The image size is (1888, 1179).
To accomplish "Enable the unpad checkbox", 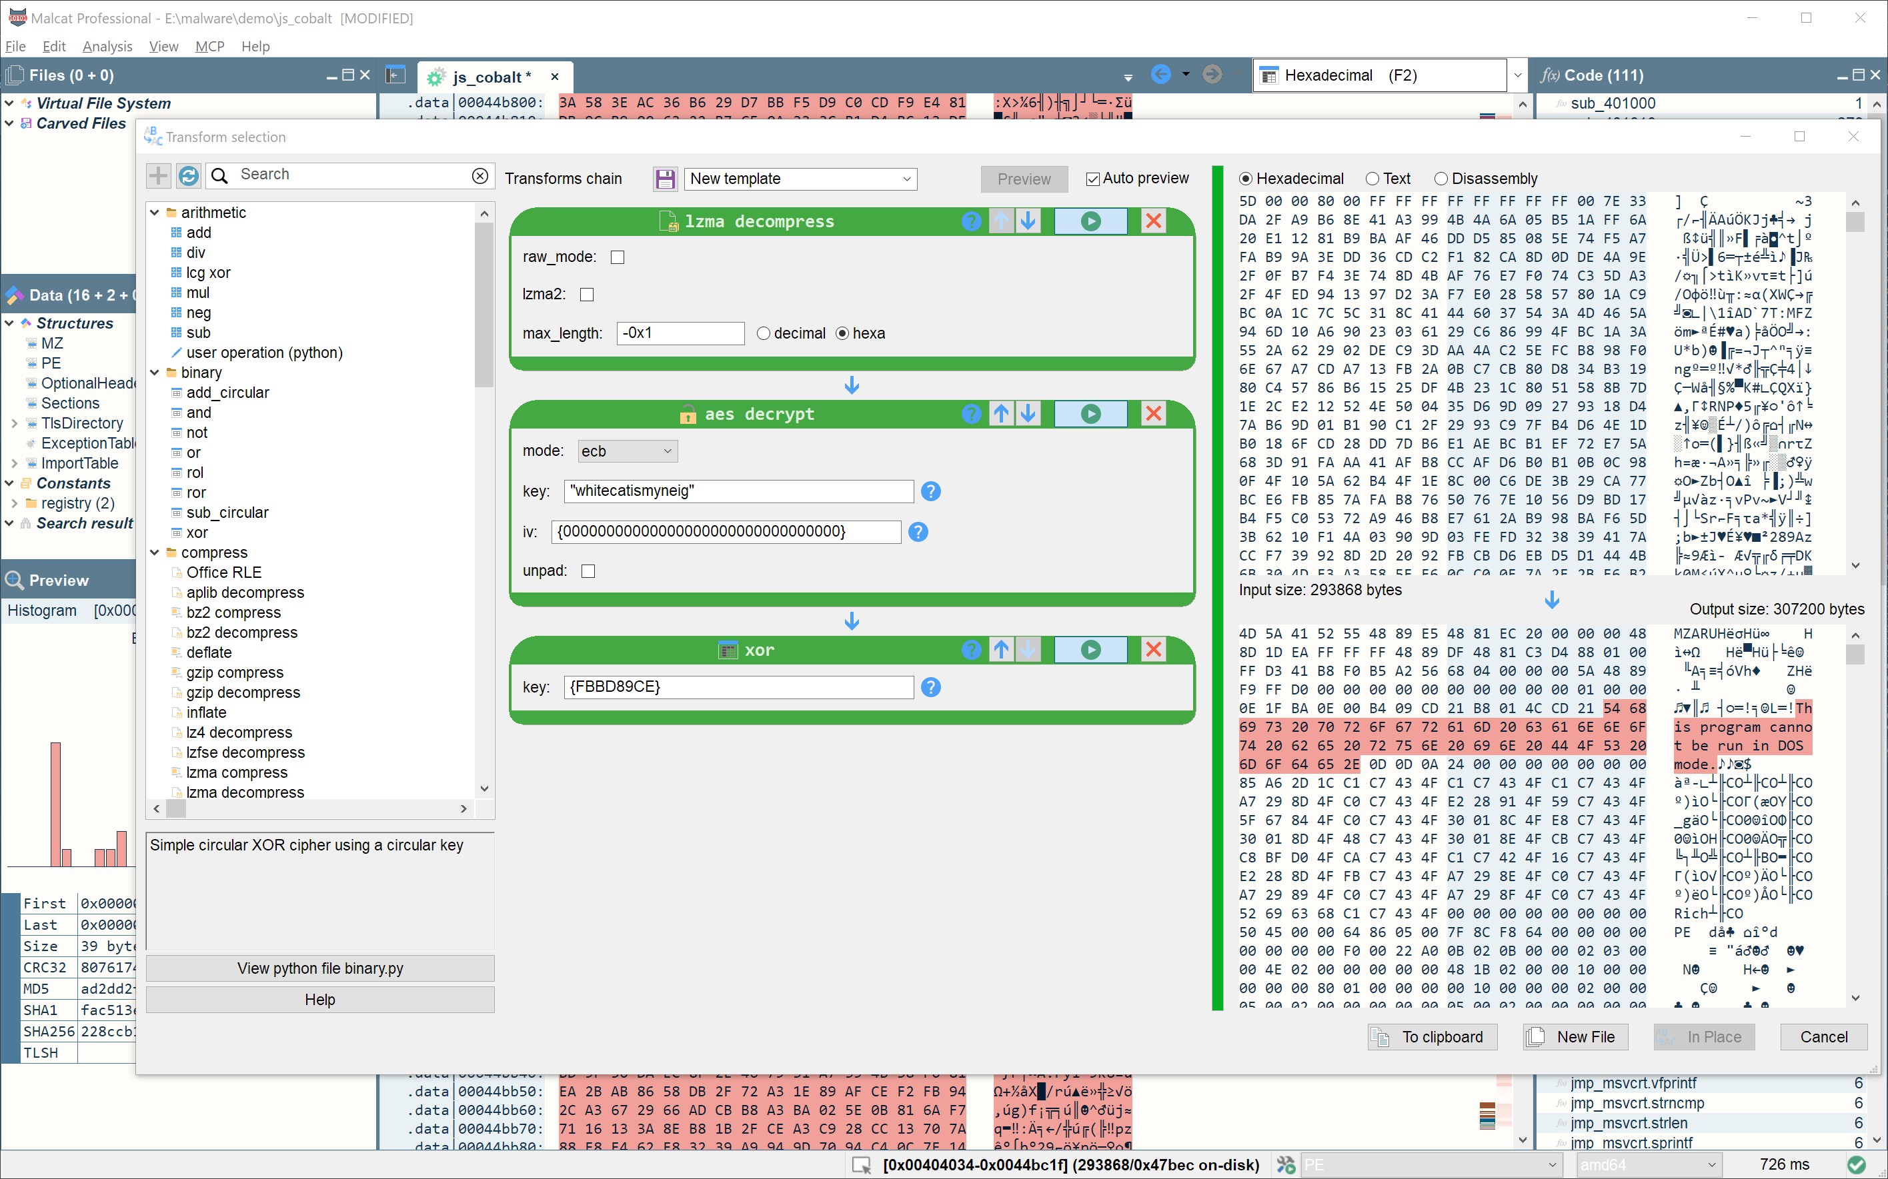I will (588, 572).
